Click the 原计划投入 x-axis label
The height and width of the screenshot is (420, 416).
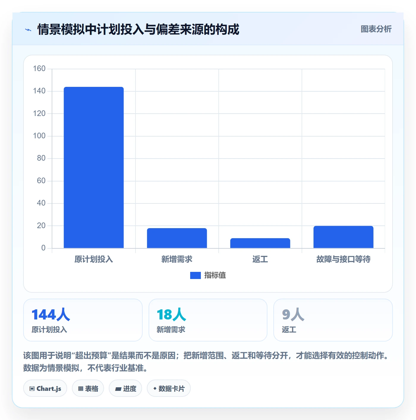click(94, 259)
